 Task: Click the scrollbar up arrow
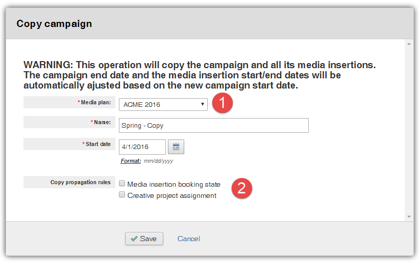click(409, 44)
